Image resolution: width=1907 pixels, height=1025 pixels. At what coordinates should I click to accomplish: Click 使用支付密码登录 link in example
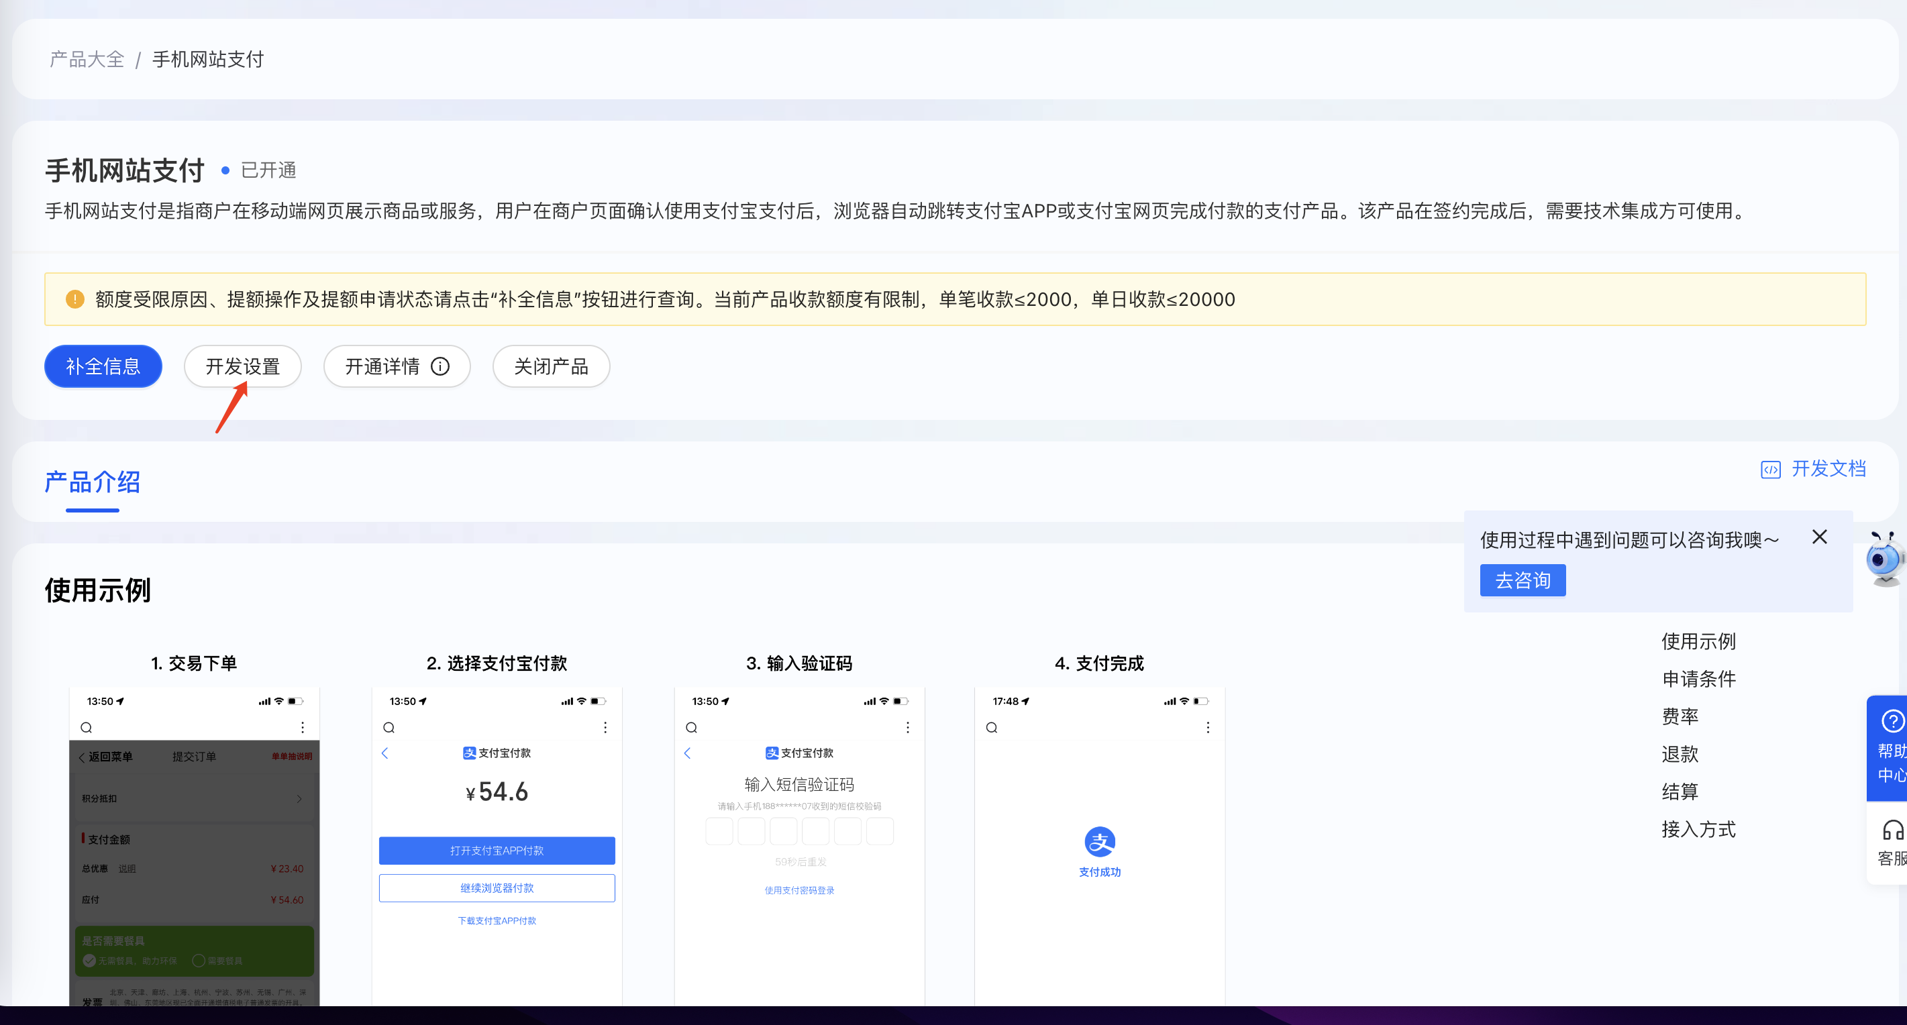click(800, 890)
